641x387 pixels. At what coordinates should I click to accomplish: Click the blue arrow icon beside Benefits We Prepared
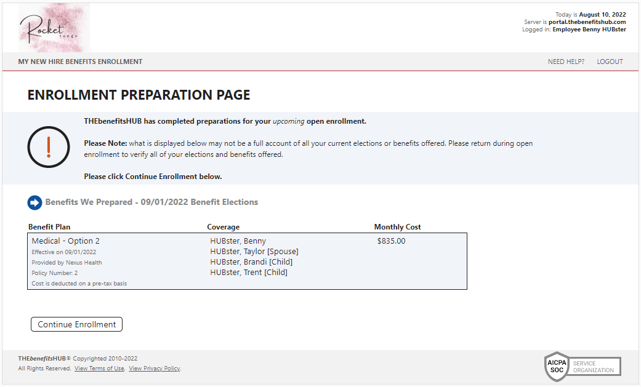point(34,202)
